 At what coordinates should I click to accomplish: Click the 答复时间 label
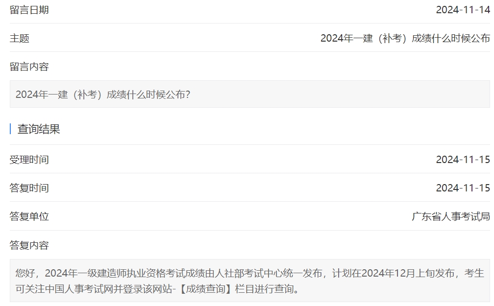pyautogui.click(x=29, y=188)
